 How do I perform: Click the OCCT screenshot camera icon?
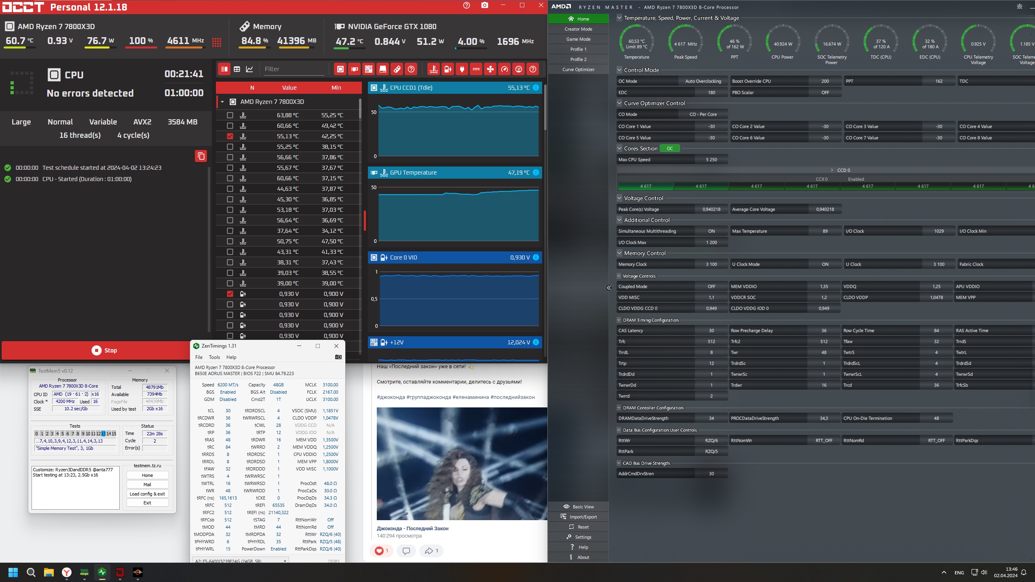[484, 5]
